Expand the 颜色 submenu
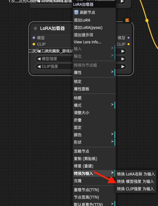This screenshot has width=158, height=206. click(94, 135)
